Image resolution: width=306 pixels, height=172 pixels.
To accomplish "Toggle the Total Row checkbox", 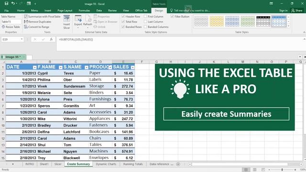I will tap(123, 21).
